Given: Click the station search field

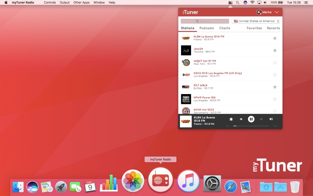Looking at the screenshot, I should pos(205,21).
